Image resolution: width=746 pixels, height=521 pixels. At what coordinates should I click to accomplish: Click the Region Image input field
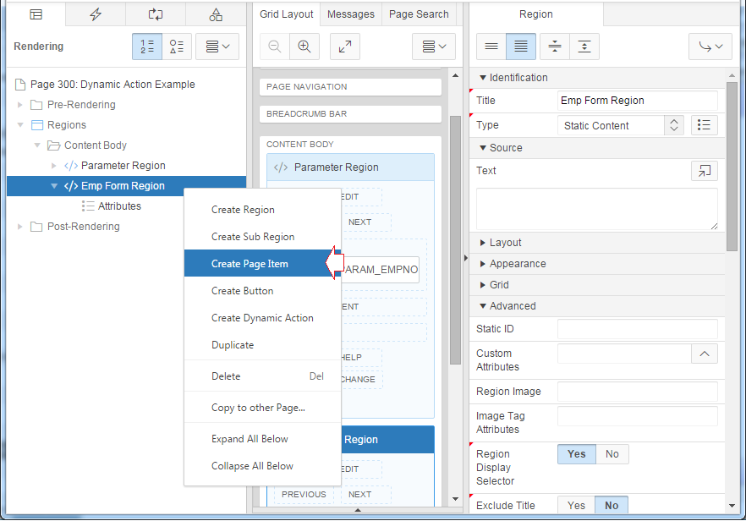638,392
